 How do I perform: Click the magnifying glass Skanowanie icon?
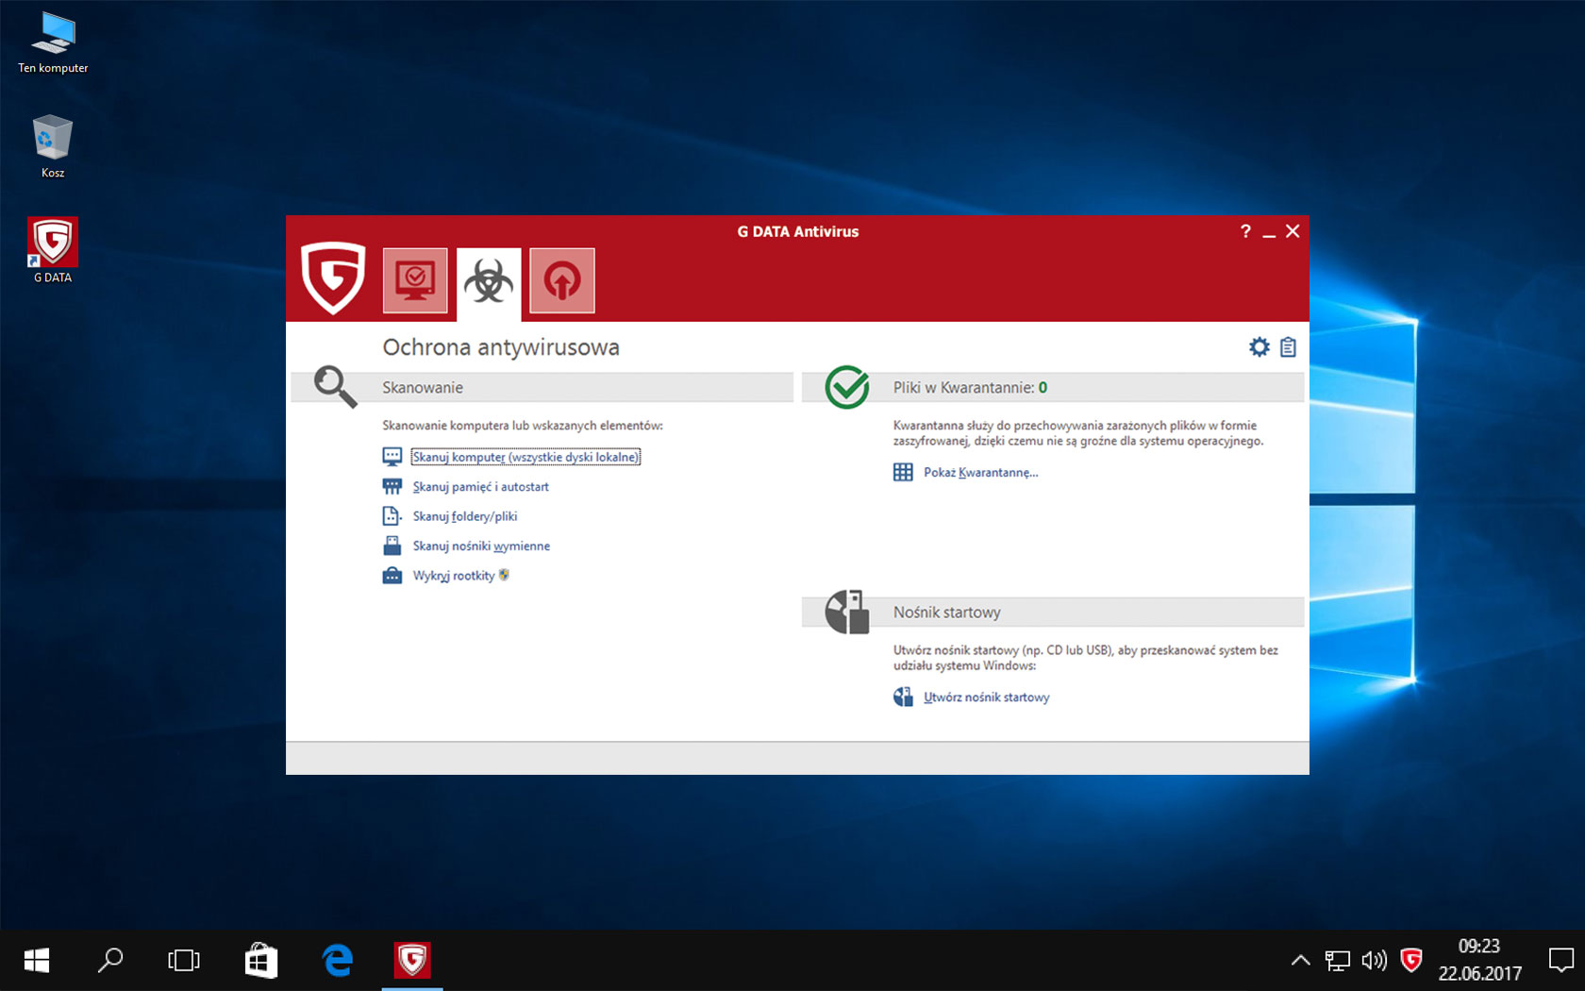[x=335, y=386]
